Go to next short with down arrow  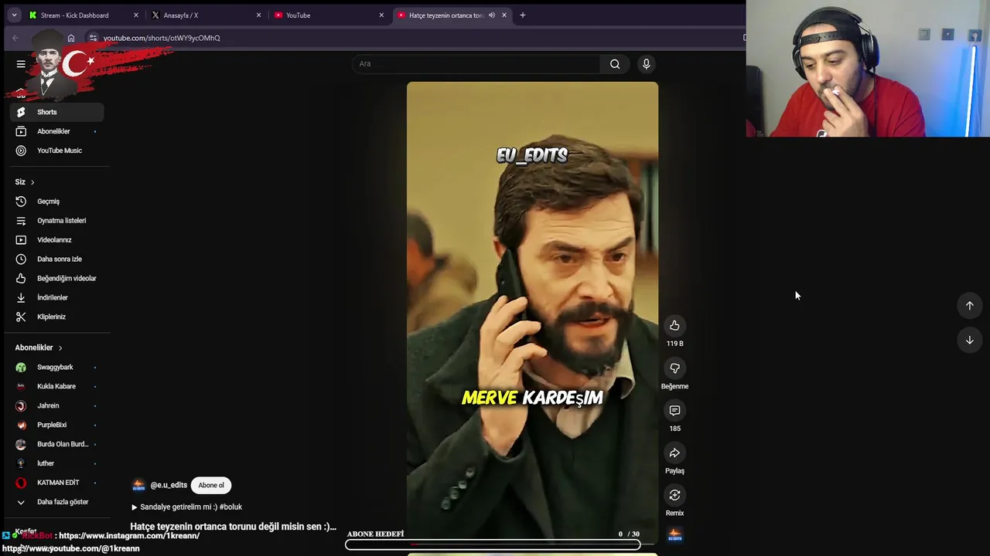(969, 341)
